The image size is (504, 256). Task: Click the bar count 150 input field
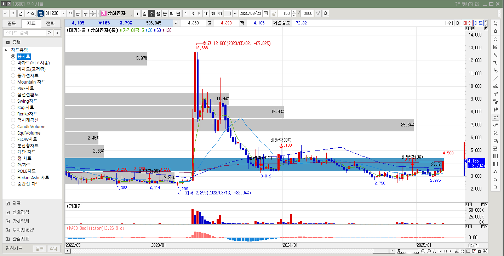click(285, 13)
